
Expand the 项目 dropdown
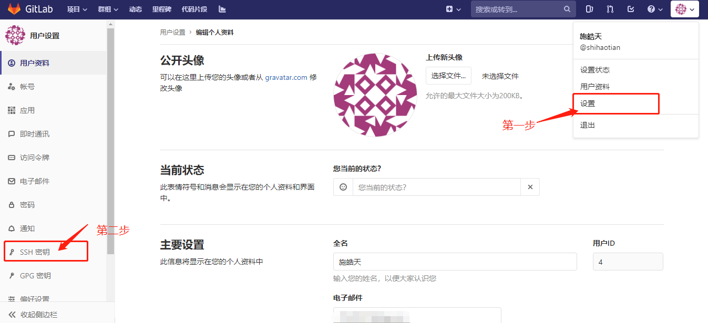click(77, 9)
